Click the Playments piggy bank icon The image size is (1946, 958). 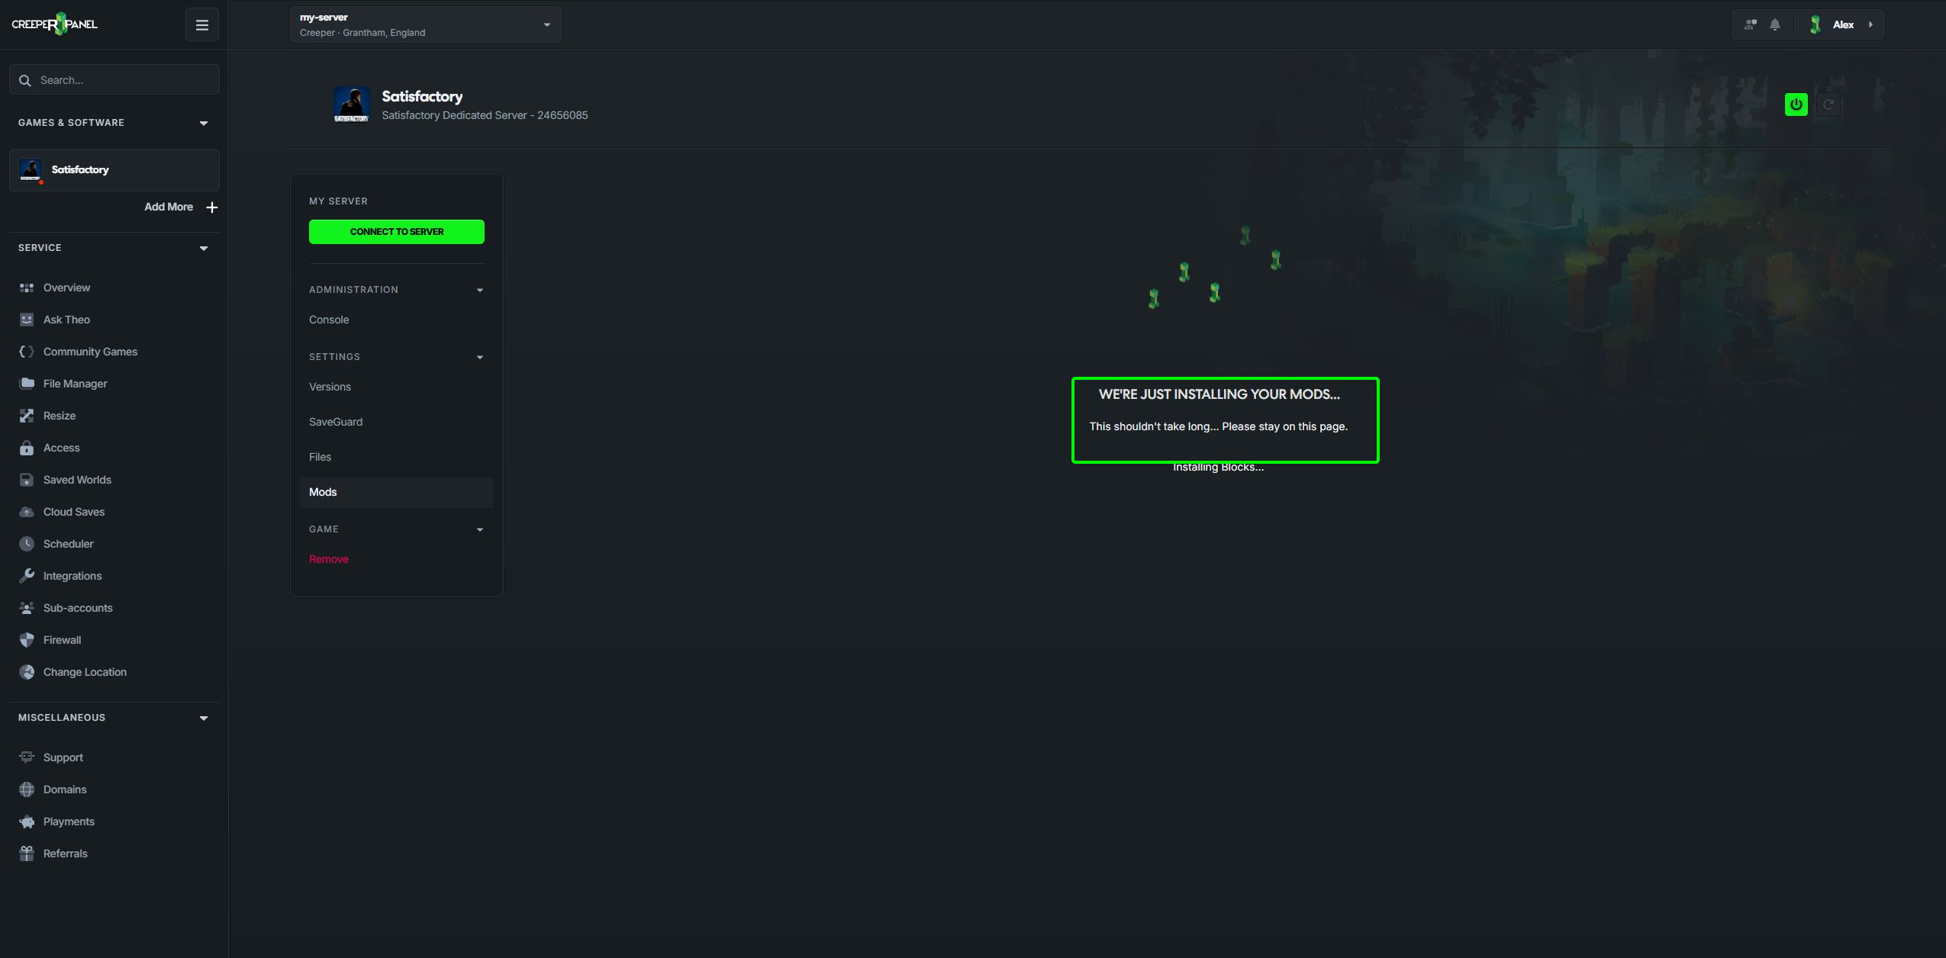(27, 821)
